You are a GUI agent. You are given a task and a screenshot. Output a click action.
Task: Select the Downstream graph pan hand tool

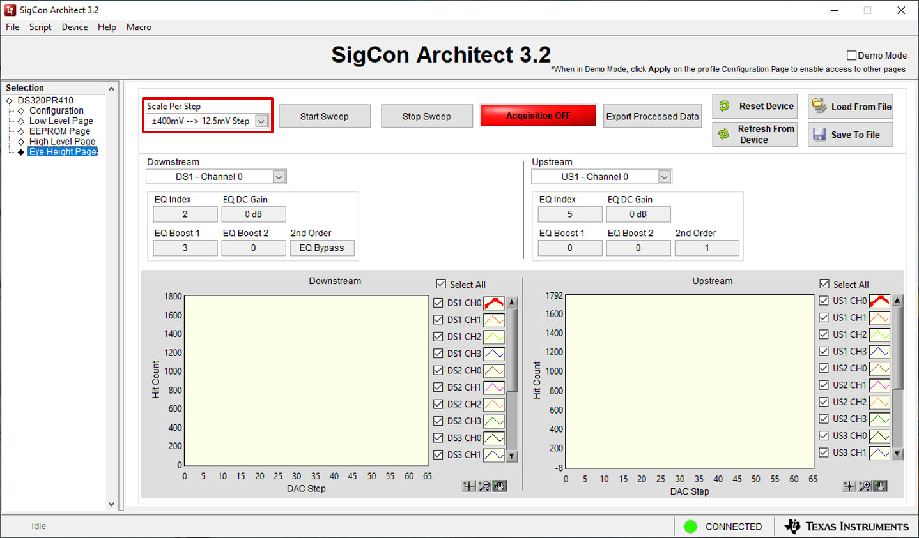(x=500, y=486)
